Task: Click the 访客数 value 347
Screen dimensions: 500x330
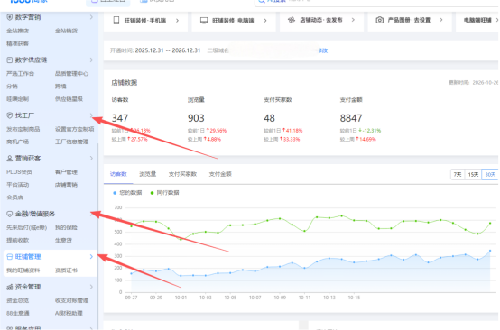Action: [x=120, y=118]
